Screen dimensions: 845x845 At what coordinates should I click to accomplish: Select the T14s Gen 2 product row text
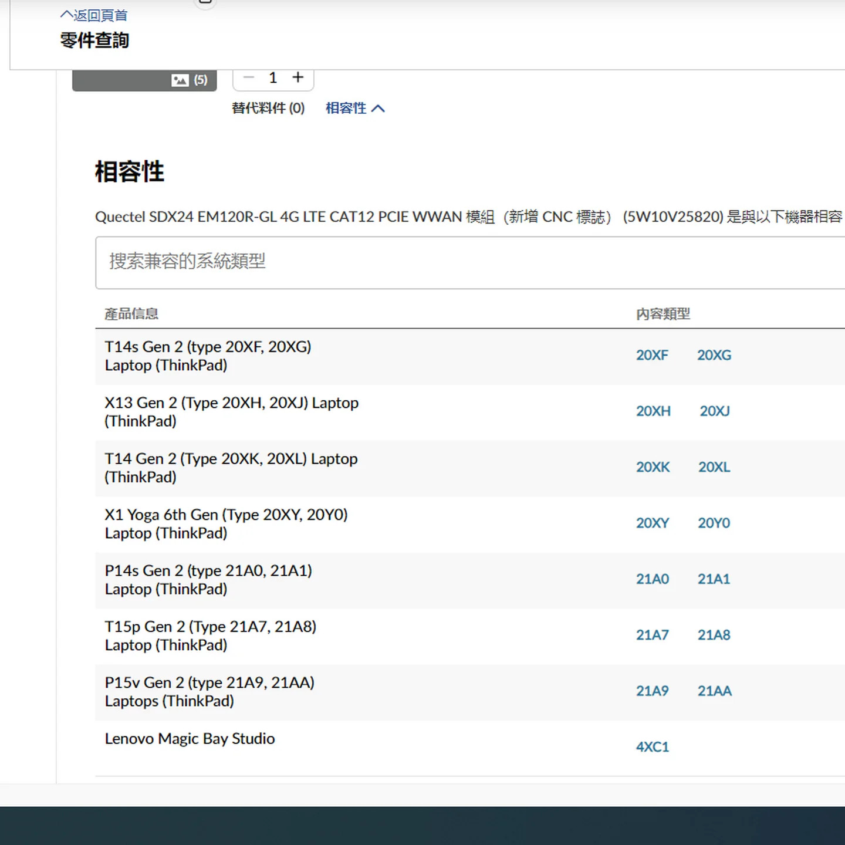point(208,356)
